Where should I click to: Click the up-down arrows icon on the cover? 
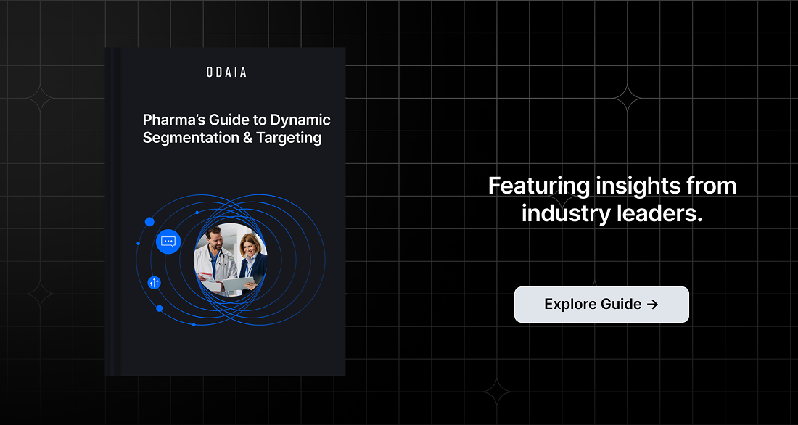(x=155, y=282)
